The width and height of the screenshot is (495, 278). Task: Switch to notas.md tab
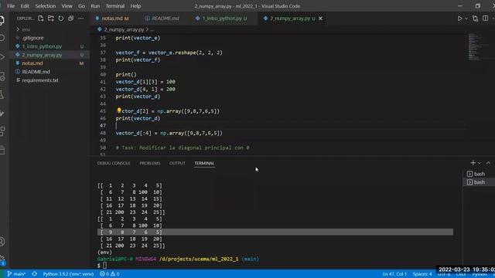point(112,19)
